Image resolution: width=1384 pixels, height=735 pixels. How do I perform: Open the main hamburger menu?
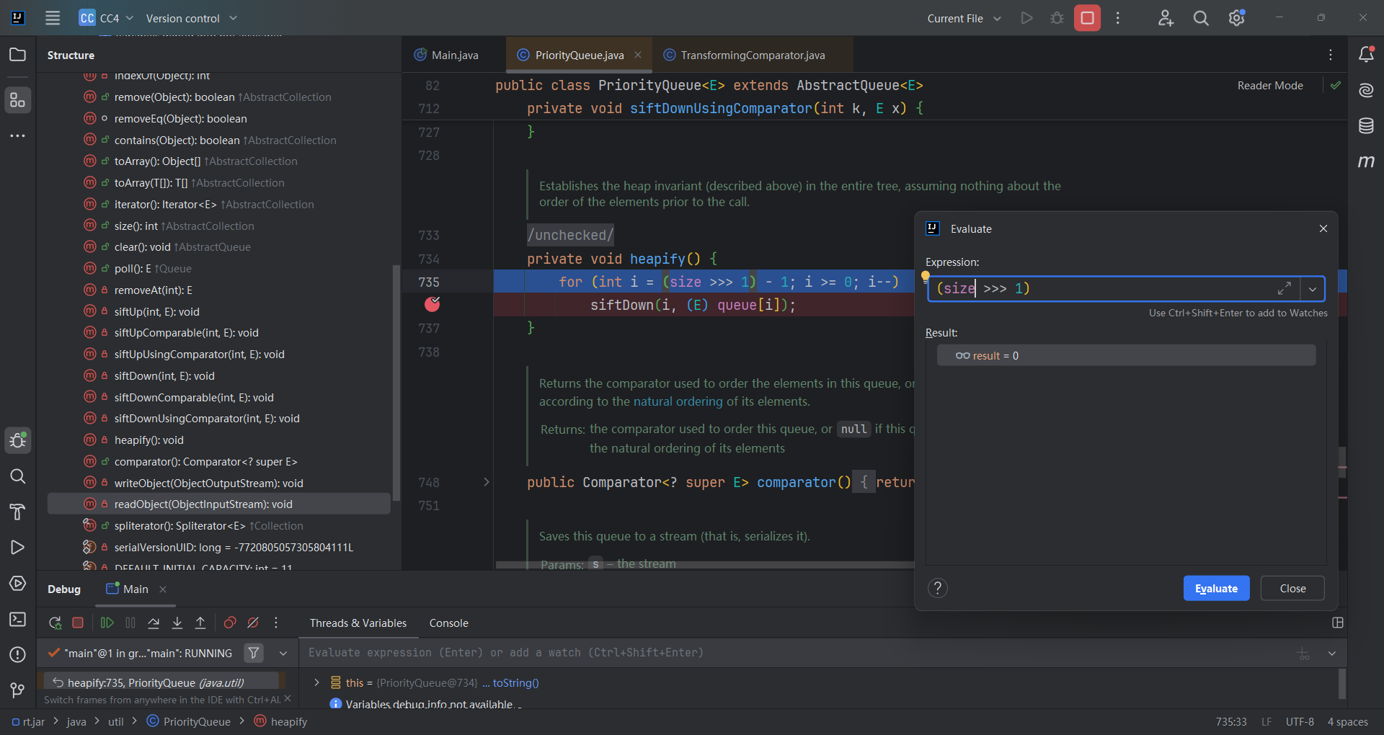pos(53,18)
